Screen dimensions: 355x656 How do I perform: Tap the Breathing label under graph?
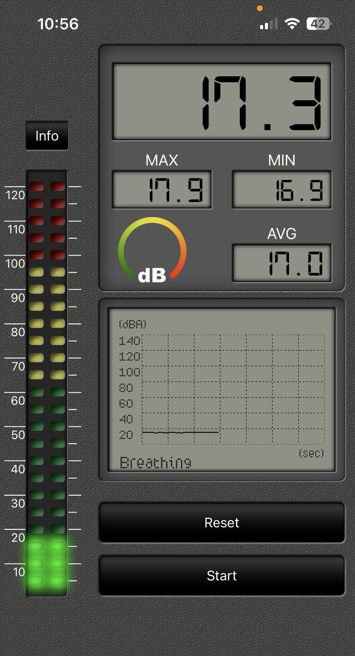[155, 462]
